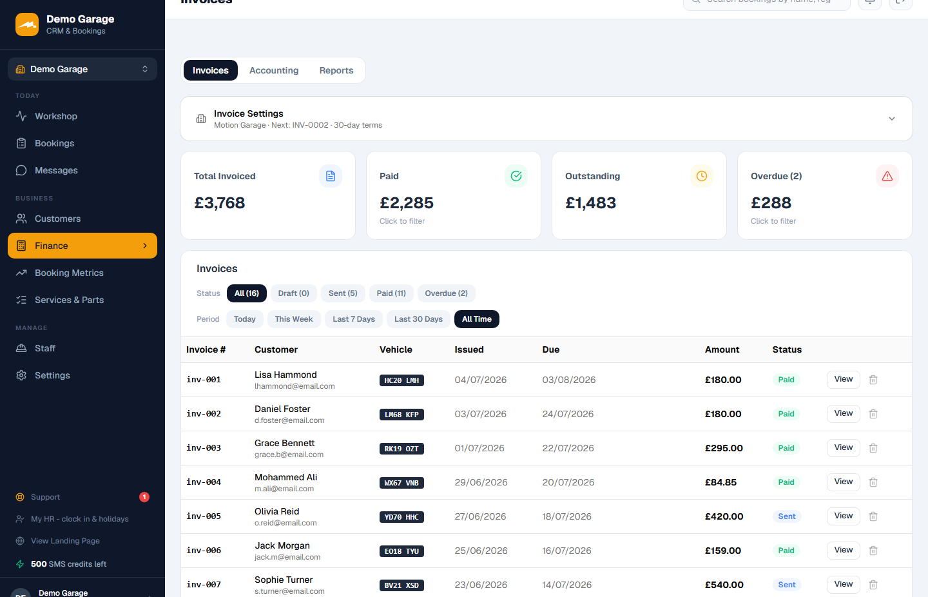This screenshot has height=597, width=928.
Task: Switch to the Reports tab
Action: tap(336, 70)
